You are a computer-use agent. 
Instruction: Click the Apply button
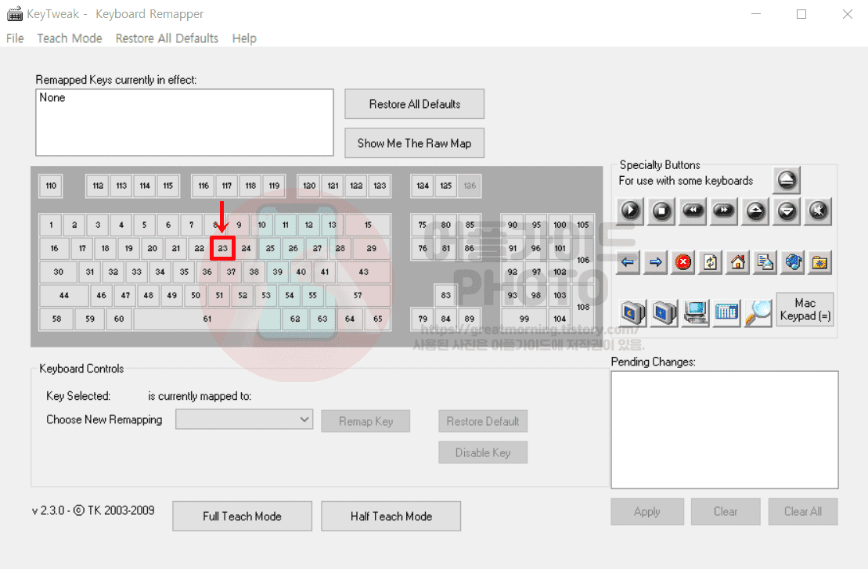647,511
